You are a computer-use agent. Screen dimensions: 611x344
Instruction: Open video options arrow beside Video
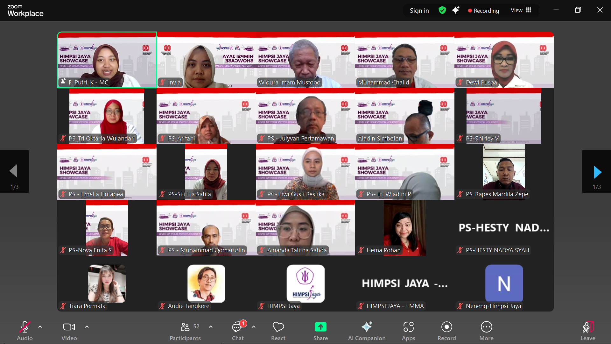point(87,327)
